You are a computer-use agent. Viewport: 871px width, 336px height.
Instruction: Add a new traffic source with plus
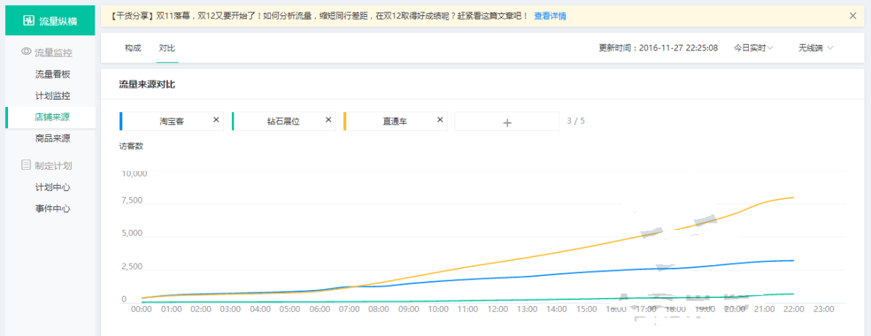point(506,122)
